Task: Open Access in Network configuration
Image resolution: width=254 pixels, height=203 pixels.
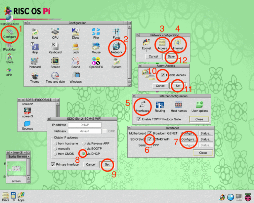Action: 162,44
